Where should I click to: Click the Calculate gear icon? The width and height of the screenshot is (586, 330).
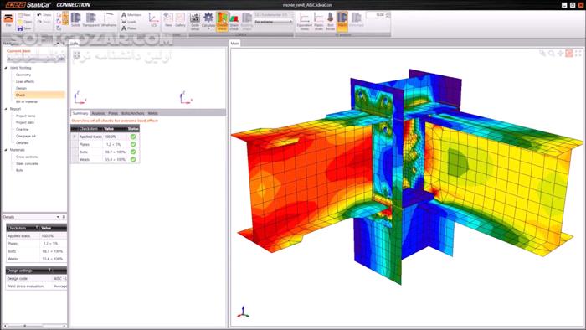pos(208,18)
